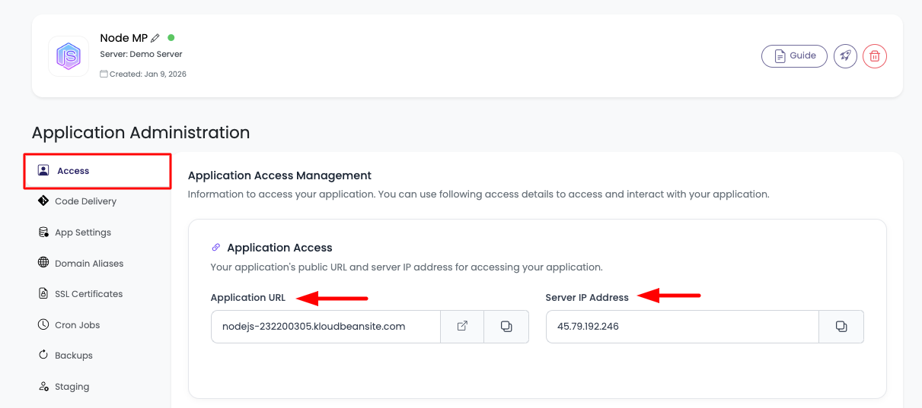Click the 'Server: Demo Server' text
922x408 pixels.
141,55
